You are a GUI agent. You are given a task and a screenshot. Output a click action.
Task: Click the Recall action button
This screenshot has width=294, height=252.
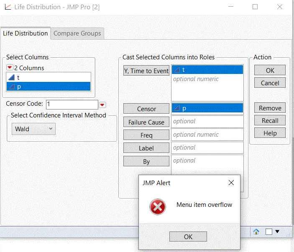pyautogui.click(x=270, y=120)
